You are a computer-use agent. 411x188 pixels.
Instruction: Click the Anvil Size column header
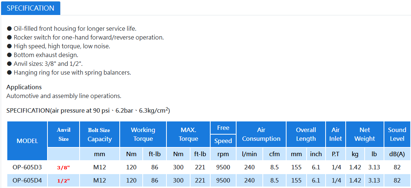coord(64,134)
